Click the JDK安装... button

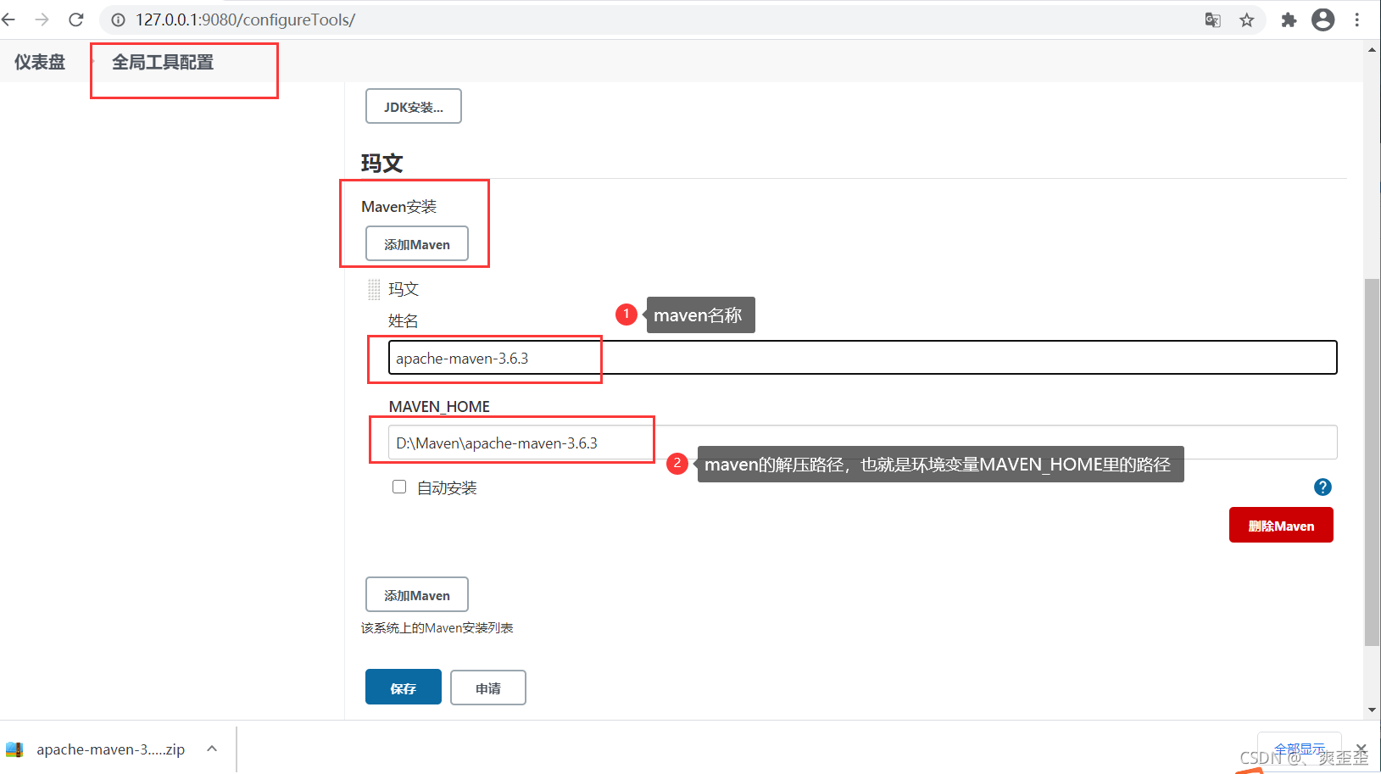414,106
